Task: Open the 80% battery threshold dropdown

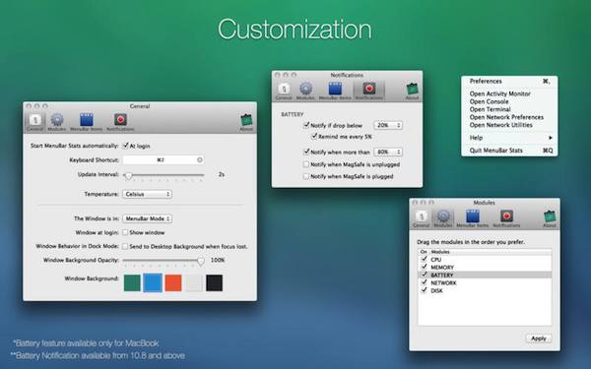Action: point(388,153)
